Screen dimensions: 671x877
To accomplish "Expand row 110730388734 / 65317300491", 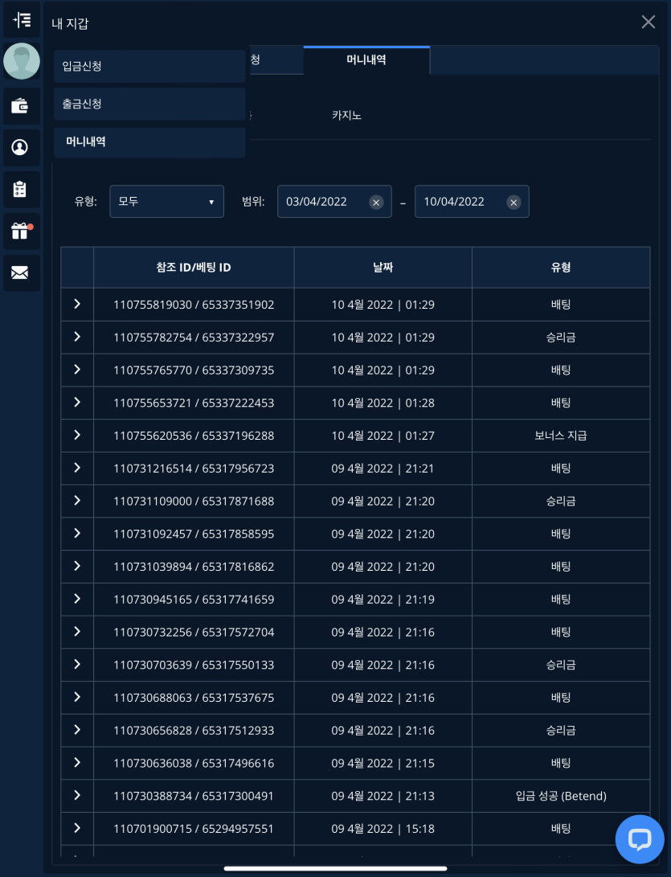I will [x=77, y=795].
